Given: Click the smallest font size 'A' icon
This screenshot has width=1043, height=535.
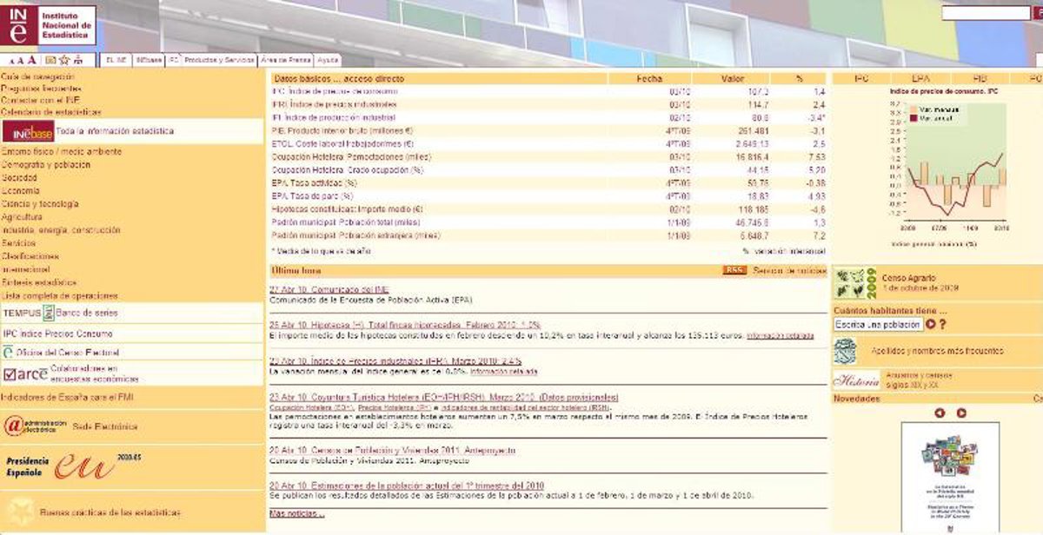Looking at the screenshot, I should [12, 61].
